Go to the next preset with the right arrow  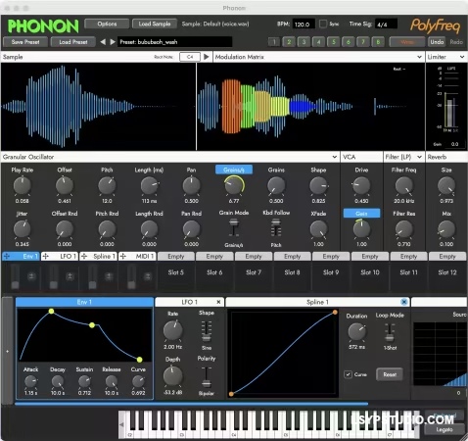[x=113, y=42]
